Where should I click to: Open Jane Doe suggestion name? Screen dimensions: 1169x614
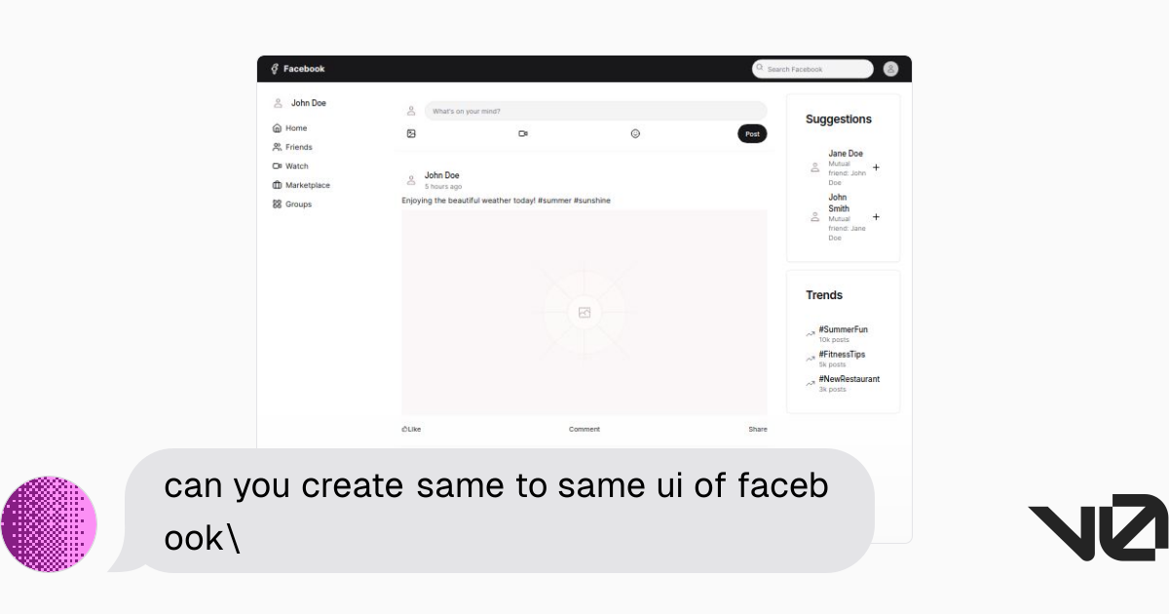click(x=846, y=154)
